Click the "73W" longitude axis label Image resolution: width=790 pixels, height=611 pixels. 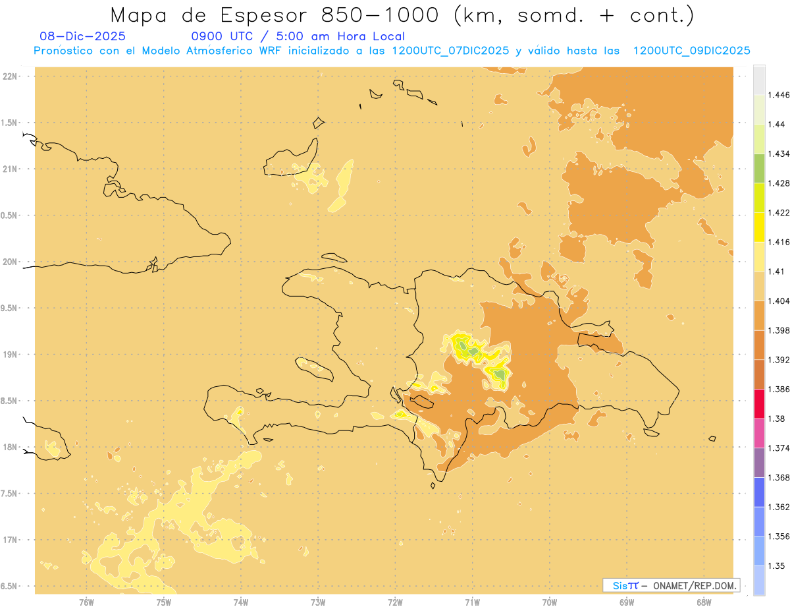318,602
